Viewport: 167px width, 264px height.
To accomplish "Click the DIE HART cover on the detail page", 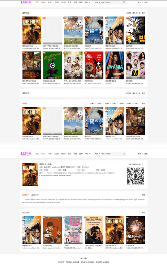I will pos(30,174).
